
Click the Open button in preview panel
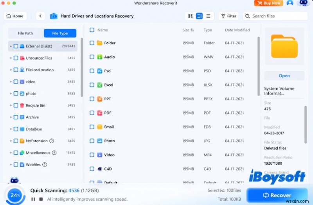coord(284,76)
